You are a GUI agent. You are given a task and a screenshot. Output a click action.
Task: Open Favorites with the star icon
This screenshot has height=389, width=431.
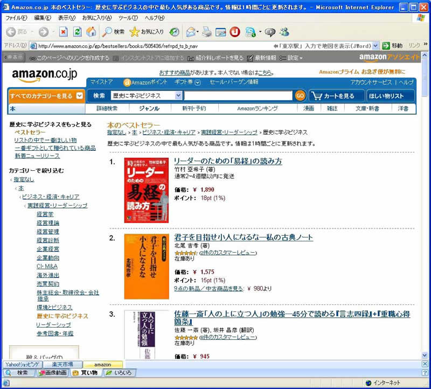coord(147,32)
